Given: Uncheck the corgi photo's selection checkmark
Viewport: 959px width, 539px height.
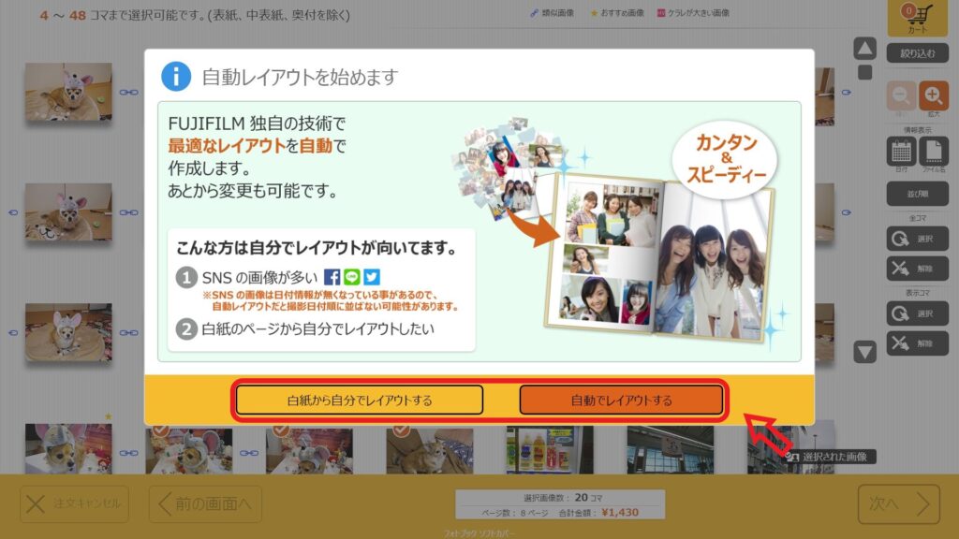Looking at the screenshot, I should tap(401, 430).
